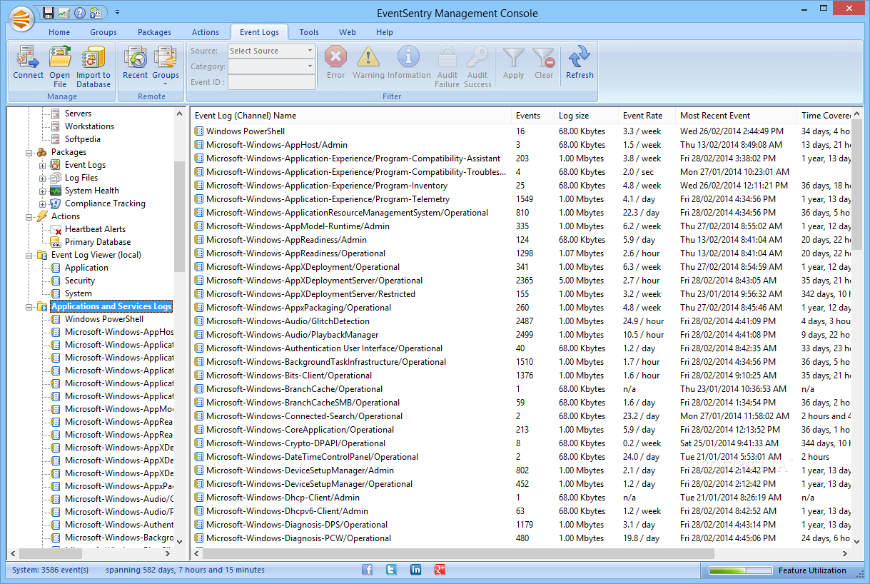This screenshot has height=584, width=870.
Task: Click the Twitter icon in status bar
Action: 391,570
